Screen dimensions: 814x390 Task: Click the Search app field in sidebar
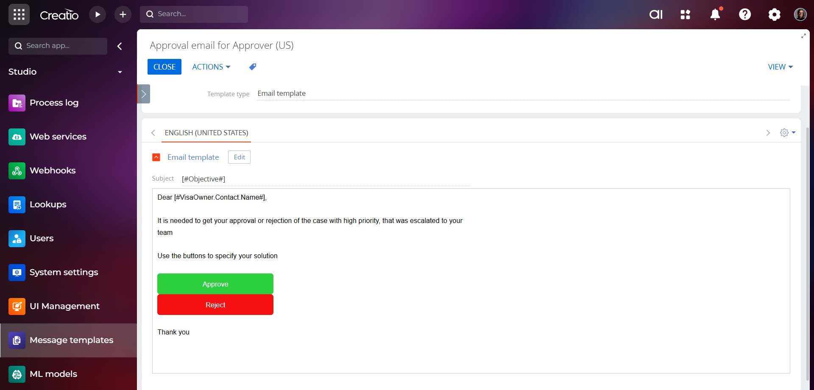point(58,46)
